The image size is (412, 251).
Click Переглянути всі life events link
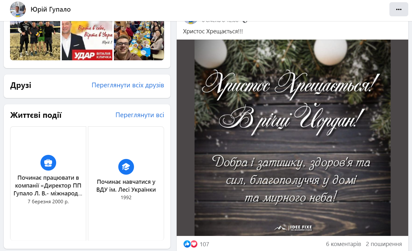tap(140, 115)
